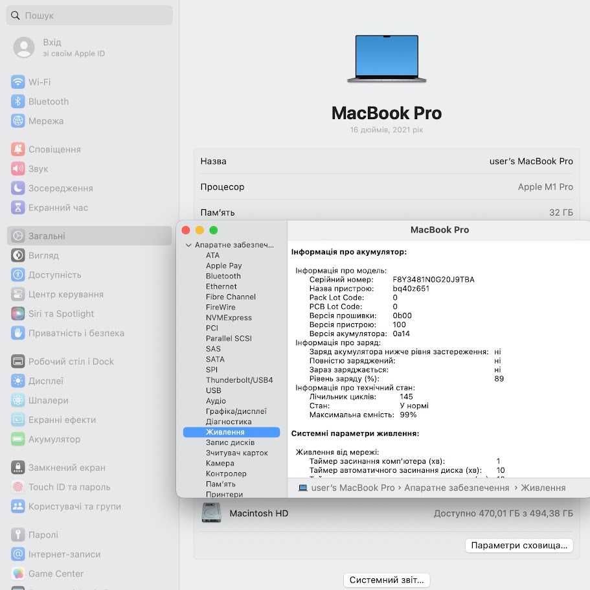The width and height of the screenshot is (590, 590).
Task: Select the Доступність accessibility icon
Action: click(x=17, y=275)
